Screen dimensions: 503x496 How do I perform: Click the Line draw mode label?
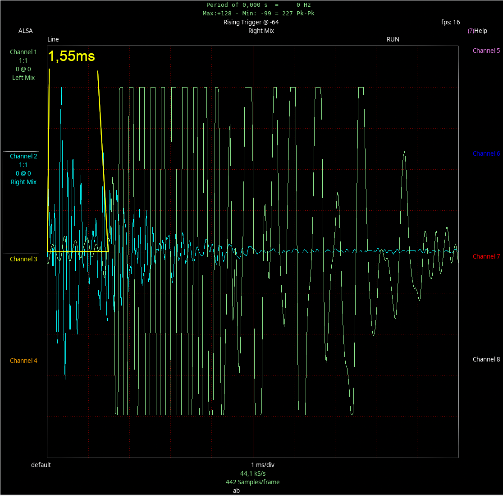53,39
